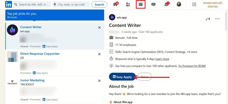Click the win.app logo in job list
Image resolution: width=228 pixels, height=104 pixels.
(x=12, y=30)
